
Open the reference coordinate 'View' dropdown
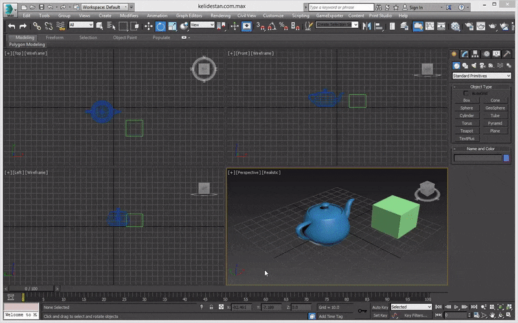tap(202, 25)
